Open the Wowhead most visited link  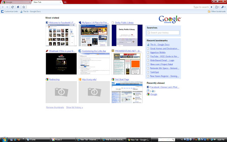(62, 51)
